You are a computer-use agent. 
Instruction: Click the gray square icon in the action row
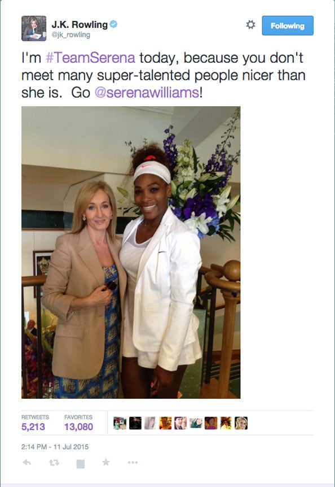81,464
